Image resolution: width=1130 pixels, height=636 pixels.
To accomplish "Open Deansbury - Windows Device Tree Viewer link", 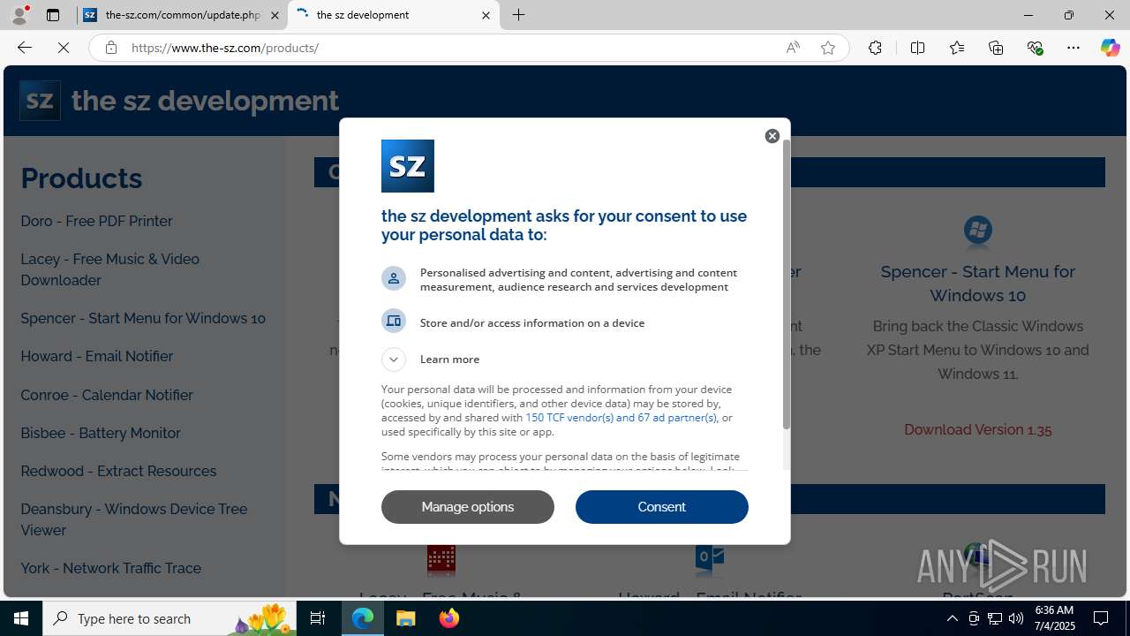I will (134, 519).
